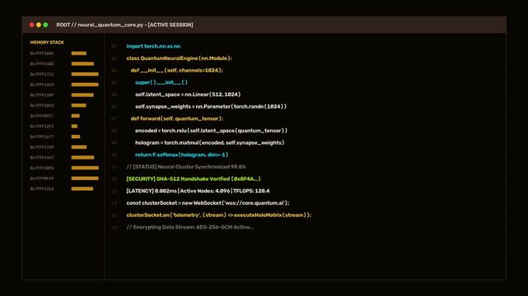Image resolution: width=528 pixels, height=296 pixels.
Task: Click the neural_quantum_core.py title text
Action: tap(110, 25)
